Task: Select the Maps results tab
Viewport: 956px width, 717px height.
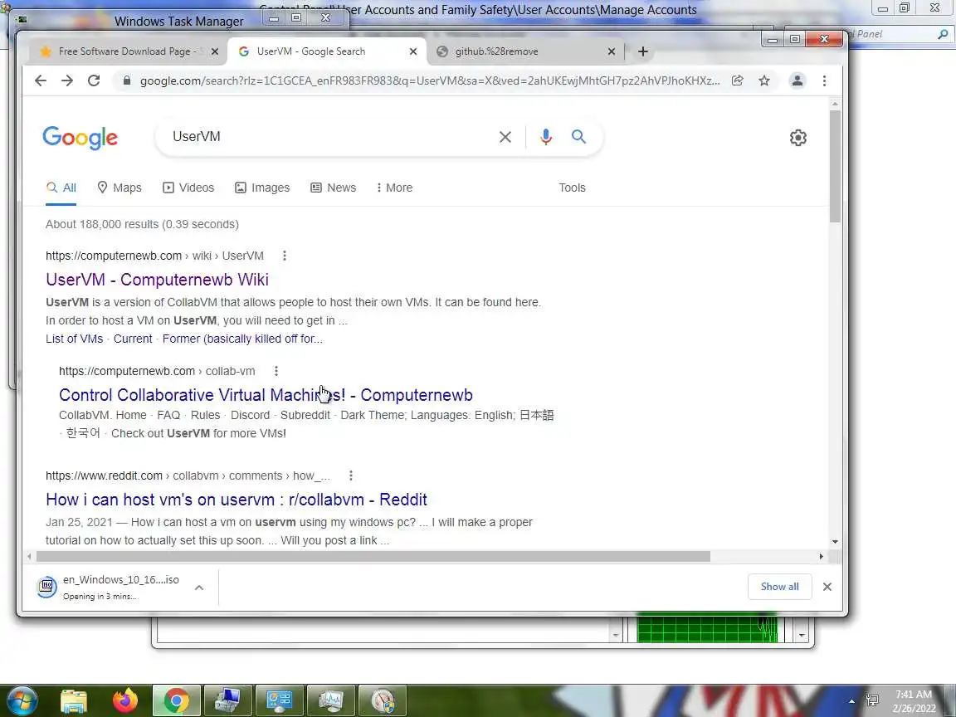Action: tap(119, 188)
